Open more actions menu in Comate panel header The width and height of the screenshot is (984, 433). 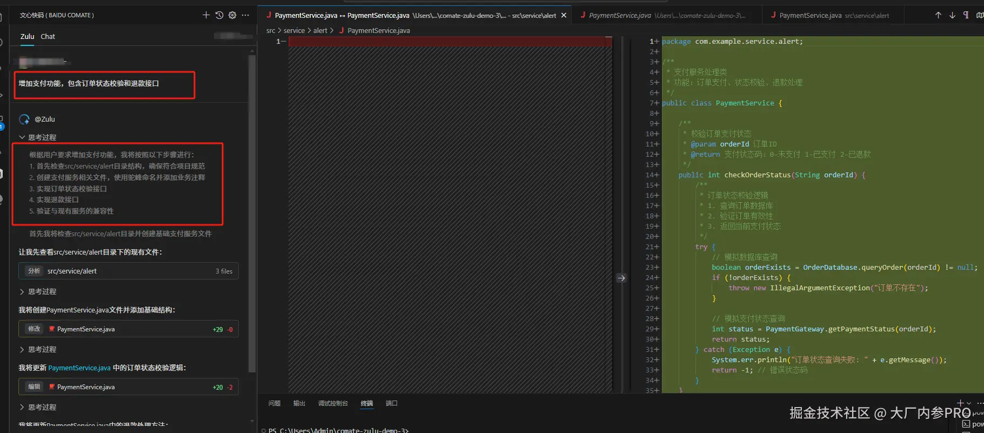pos(245,15)
